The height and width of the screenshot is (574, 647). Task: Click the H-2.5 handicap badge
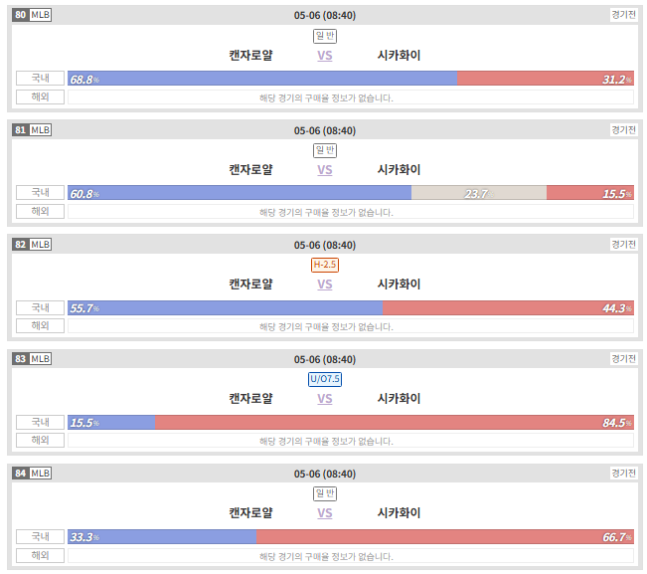coord(325,265)
